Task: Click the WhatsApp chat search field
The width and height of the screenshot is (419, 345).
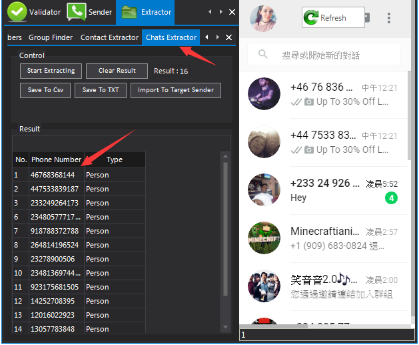Action: pos(324,54)
